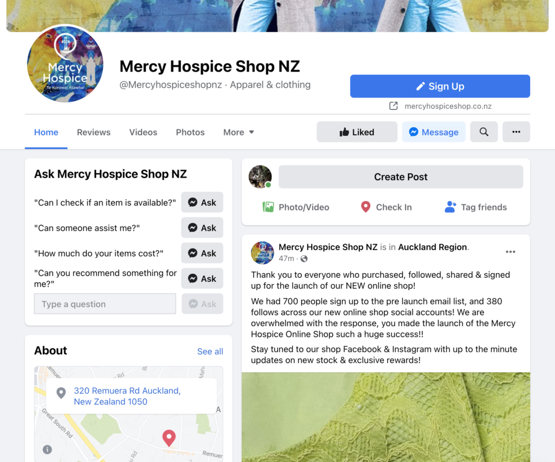The width and height of the screenshot is (555, 462).
Task: Click the post options ellipsis icon
Action: [x=511, y=252]
